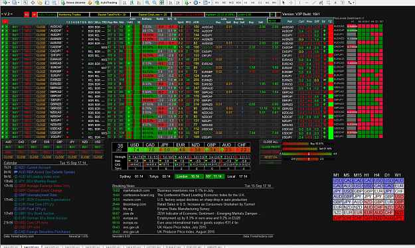This screenshot has height=248, width=415.
Task: Click the JPY cell in the W1 heatmap column
Action: click(x=399, y=218)
